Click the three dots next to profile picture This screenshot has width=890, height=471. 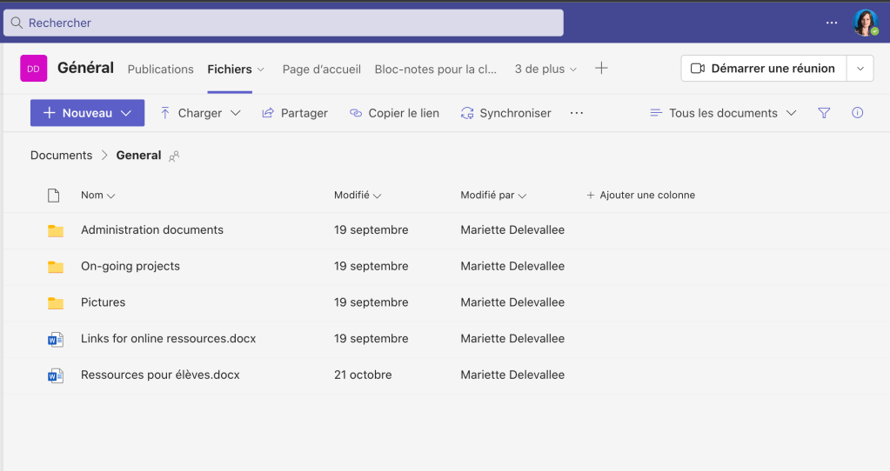pos(832,23)
